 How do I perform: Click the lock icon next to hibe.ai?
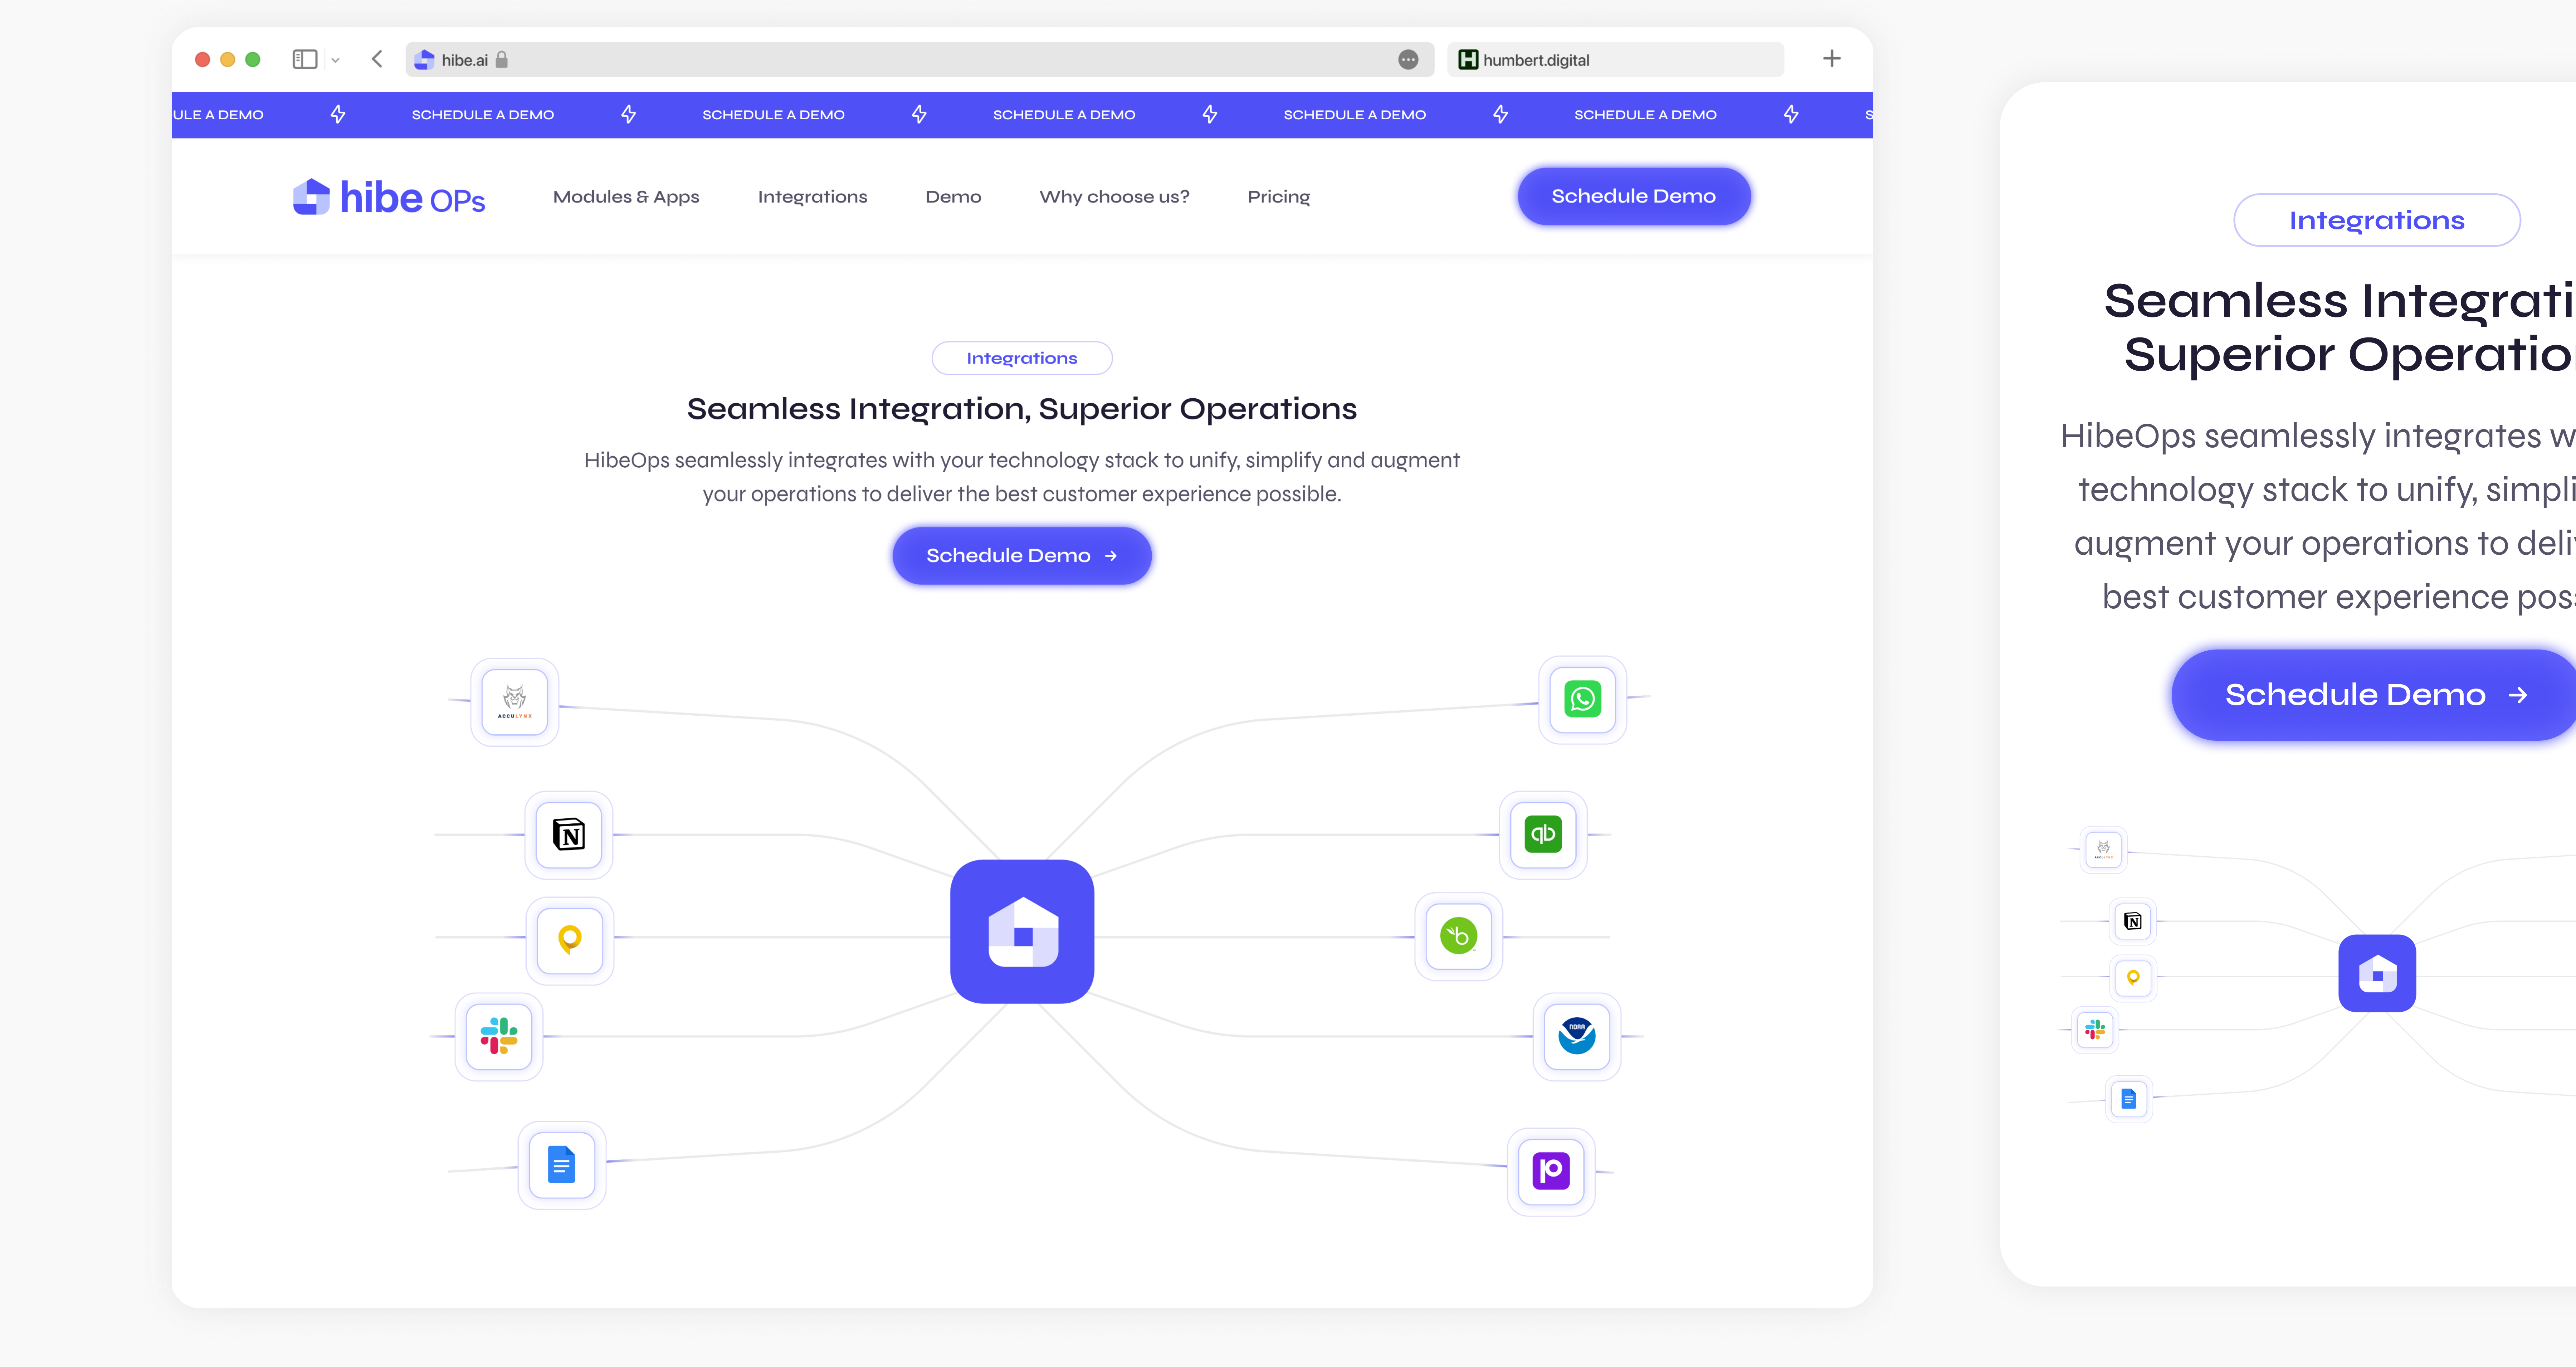(x=502, y=60)
